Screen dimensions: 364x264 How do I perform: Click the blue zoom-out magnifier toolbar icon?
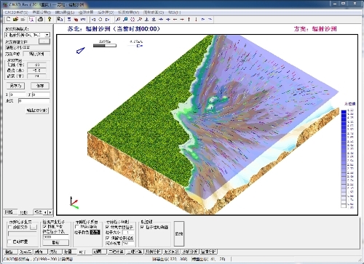pos(125,20)
